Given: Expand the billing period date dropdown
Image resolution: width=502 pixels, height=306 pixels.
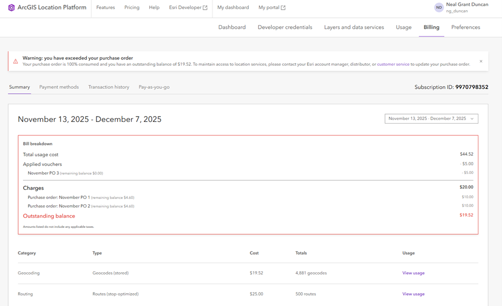Looking at the screenshot, I should (431, 119).
